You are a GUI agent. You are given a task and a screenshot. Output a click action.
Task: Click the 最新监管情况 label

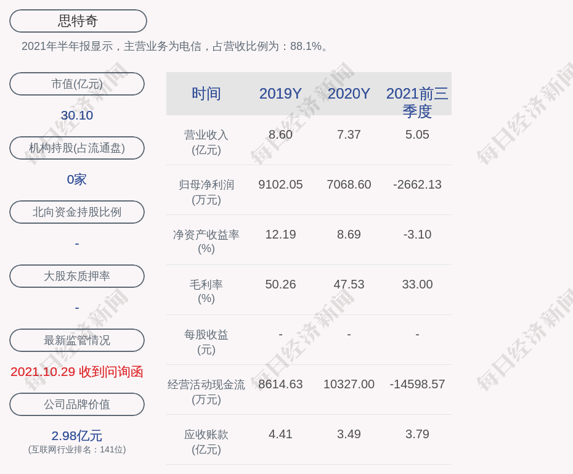[x=77, y=340]
